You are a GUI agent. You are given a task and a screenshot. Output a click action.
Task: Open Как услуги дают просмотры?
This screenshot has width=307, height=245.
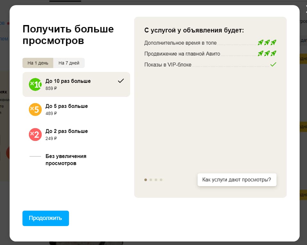coord(237,179)
